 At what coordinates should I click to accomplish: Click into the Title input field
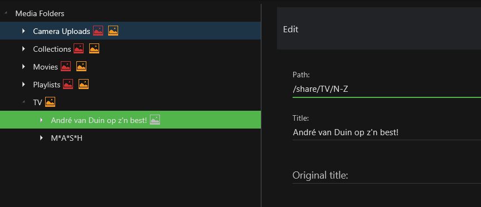pyautogui.click(x=386, y=132)
